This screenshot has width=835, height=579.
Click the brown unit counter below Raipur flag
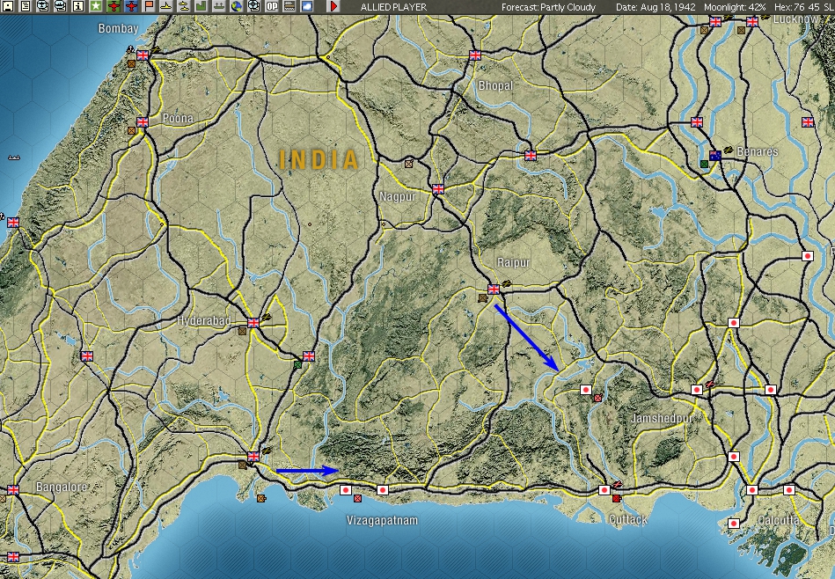coord(482,297)
